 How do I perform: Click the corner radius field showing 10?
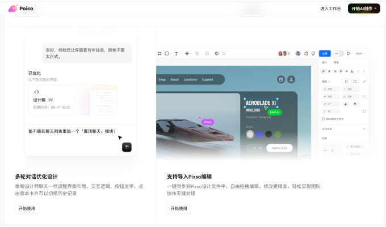coord(330,112)
